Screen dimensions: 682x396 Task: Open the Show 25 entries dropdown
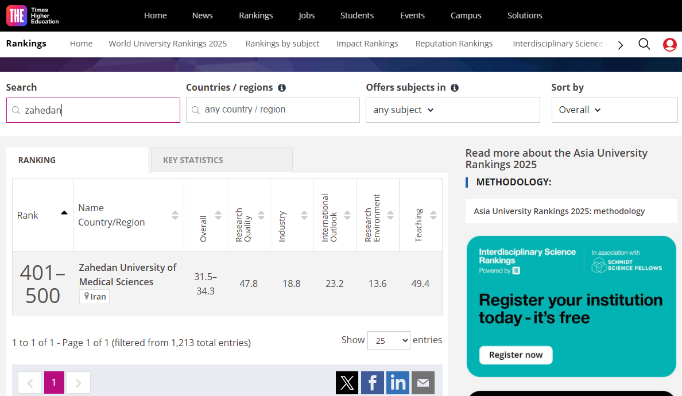[x=389, y=340]
